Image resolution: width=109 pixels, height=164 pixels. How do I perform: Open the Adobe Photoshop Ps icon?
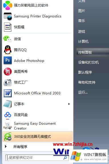[x=8, y=60]
